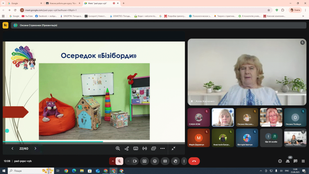Screen dimensions: 309x174
Task: Toggle the camera on or off
Action: (x=135, y=161)
